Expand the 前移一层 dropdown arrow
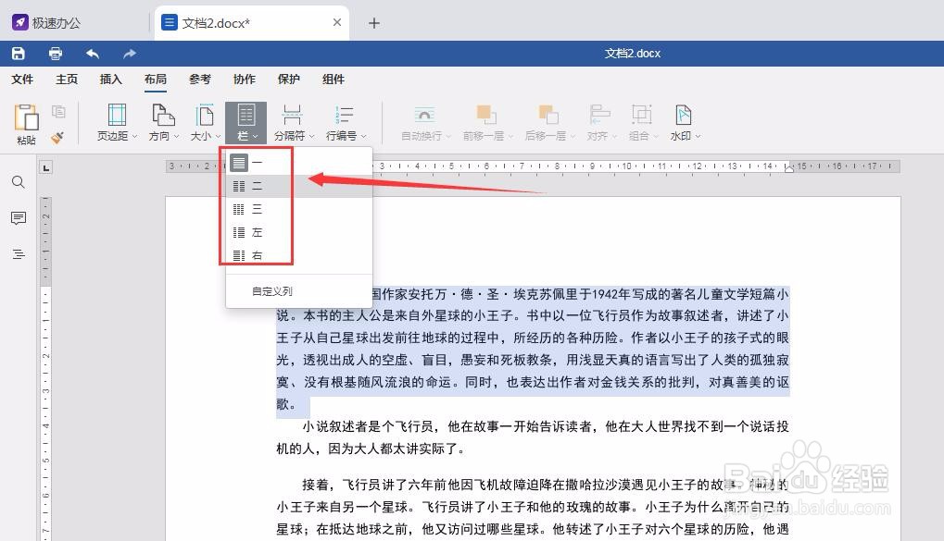The width and height of the screenshot is (944, 541). click(x=510, y=137)
